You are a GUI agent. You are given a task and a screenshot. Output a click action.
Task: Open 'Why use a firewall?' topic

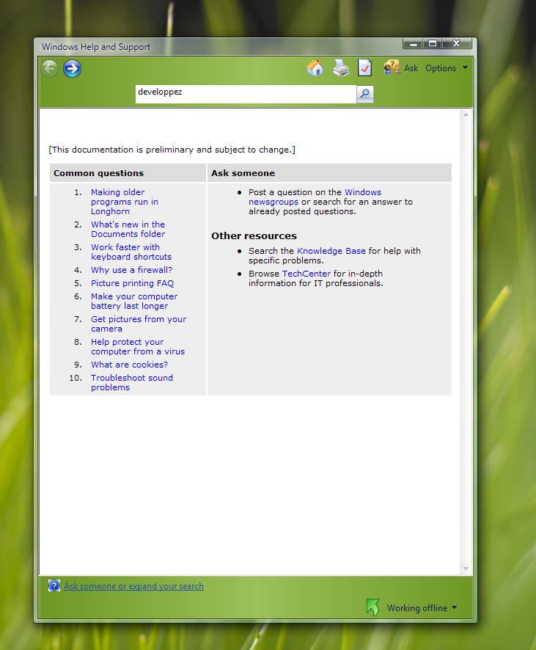tap(131, 270)
